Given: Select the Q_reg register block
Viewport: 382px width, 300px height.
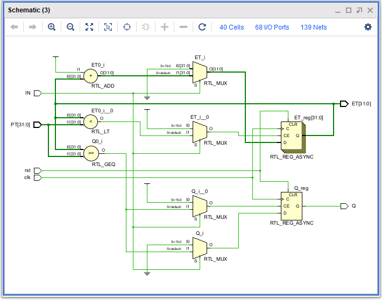Looking at the screenshot, I should [x=291, y=205].
